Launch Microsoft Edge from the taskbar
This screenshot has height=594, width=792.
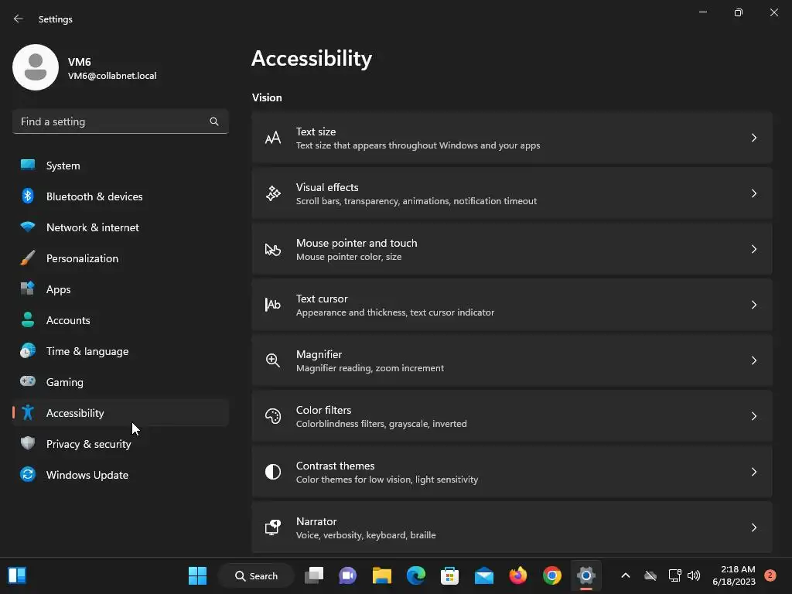pos(415,575)
